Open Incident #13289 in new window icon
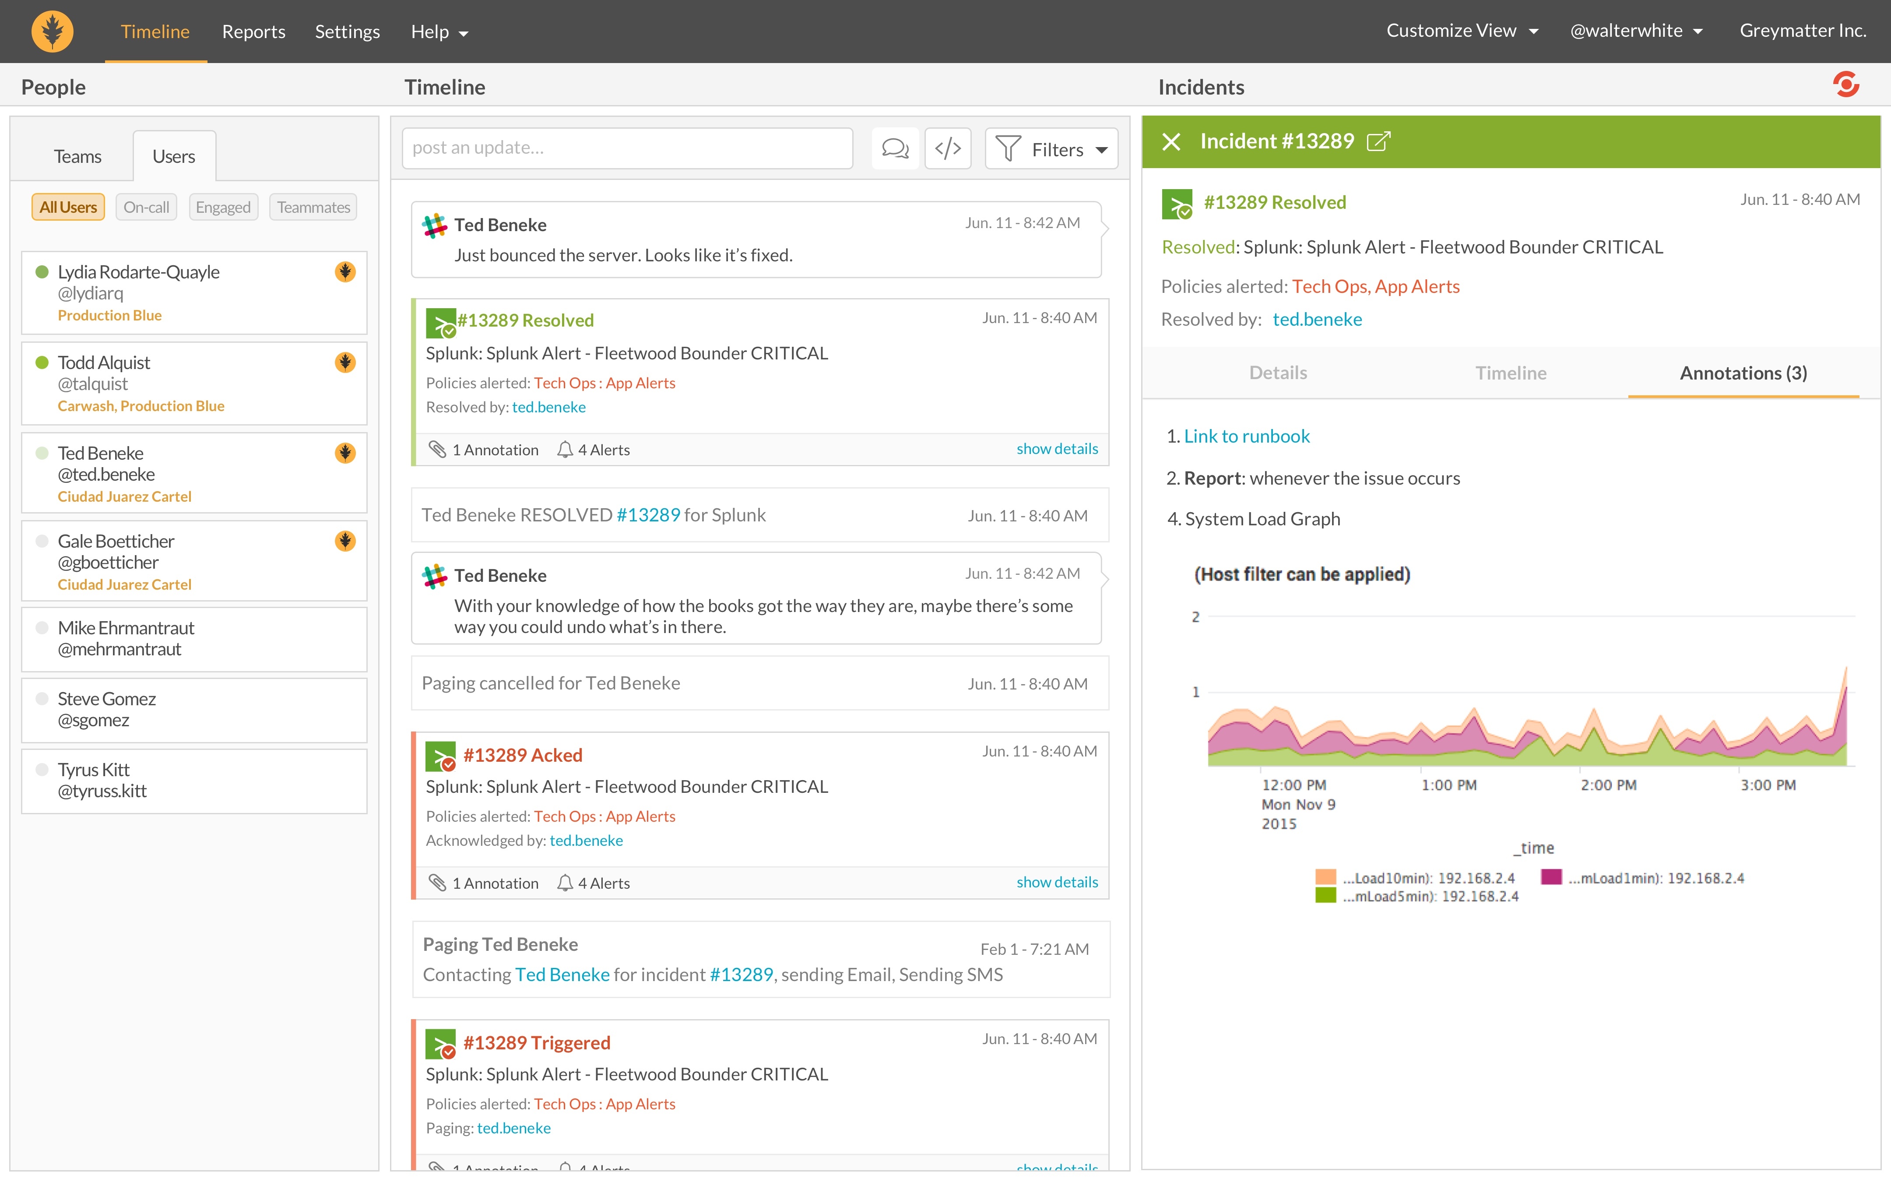Viewport: 1891px width, 1182px height. (x=1378, y=141)
